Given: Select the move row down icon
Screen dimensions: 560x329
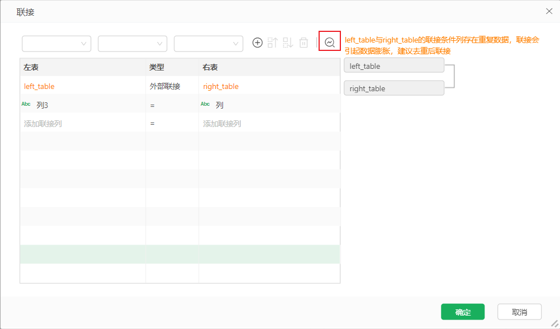Looking at the screenshot, I should [x=287, y=42].
